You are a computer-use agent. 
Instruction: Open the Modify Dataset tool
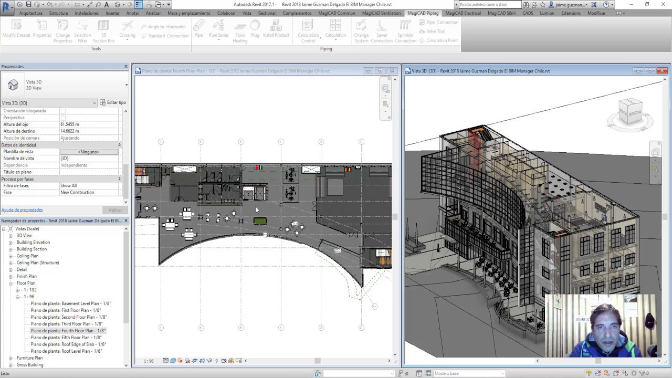16,28
